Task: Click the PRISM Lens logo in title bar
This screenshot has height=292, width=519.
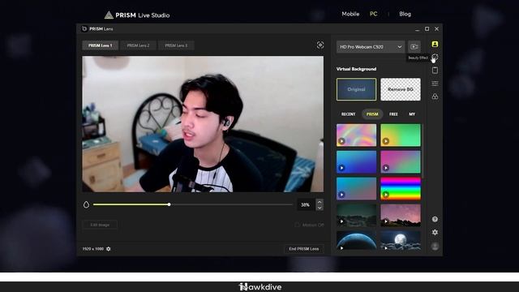Action: [x=84, y=29]
